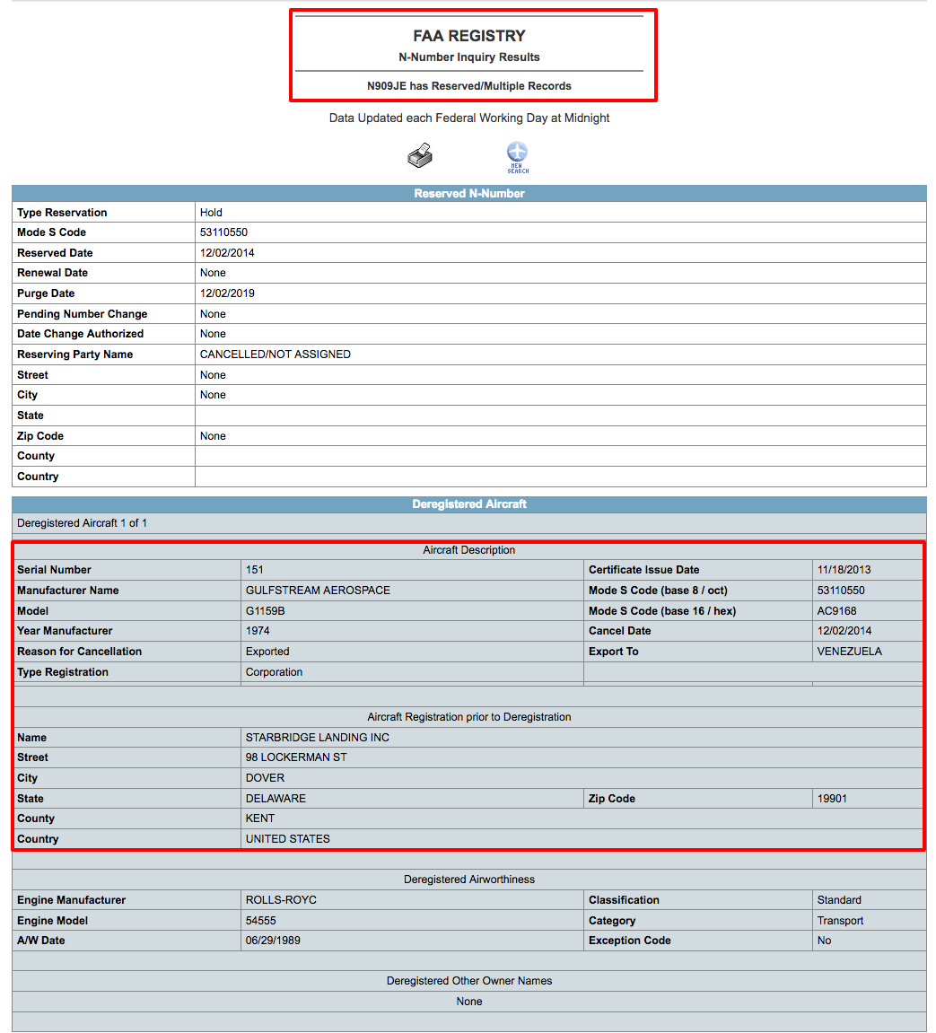Click the 'Pending Number Change' label
The image size is (936, 1033).
pos(83,314)
